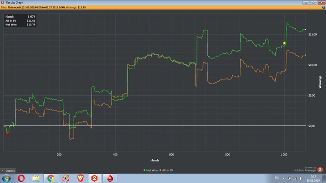This screenshot has width=326, height=183.
Task: Click the action center flag tray icon
Action: pos(289,178)
